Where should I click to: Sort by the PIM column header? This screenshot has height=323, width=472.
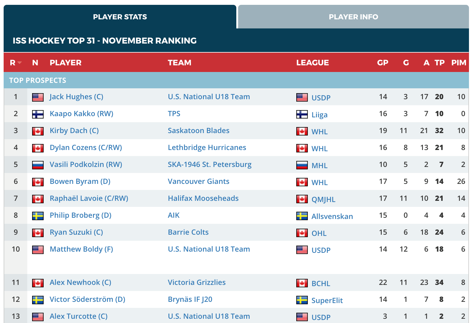459,63
